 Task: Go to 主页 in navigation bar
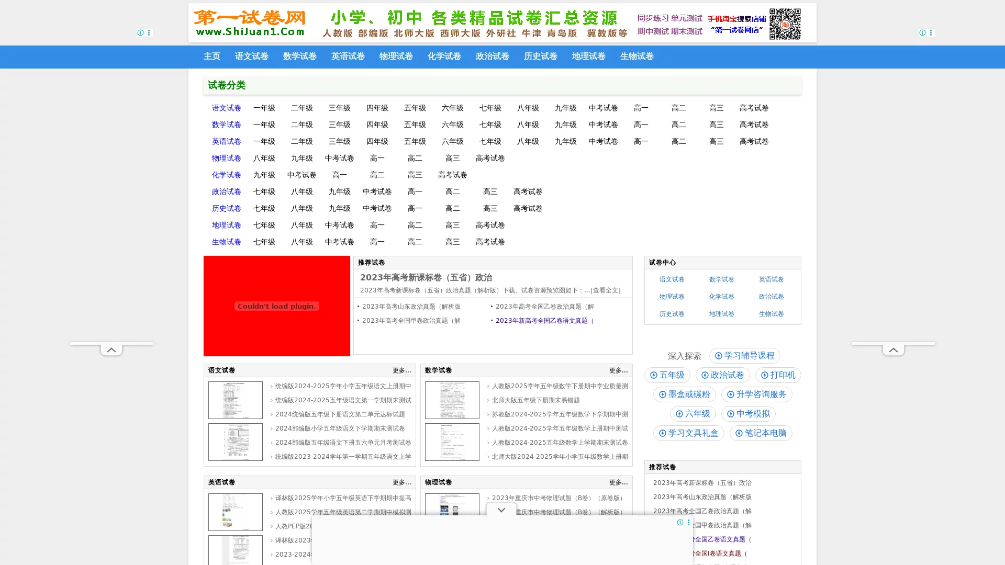point(211,56)
